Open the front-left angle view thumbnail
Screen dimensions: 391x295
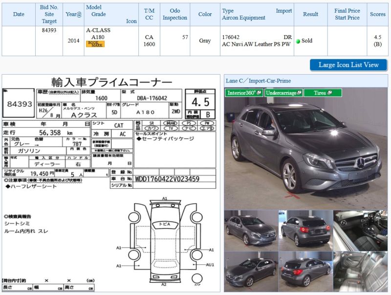point(251,272)
